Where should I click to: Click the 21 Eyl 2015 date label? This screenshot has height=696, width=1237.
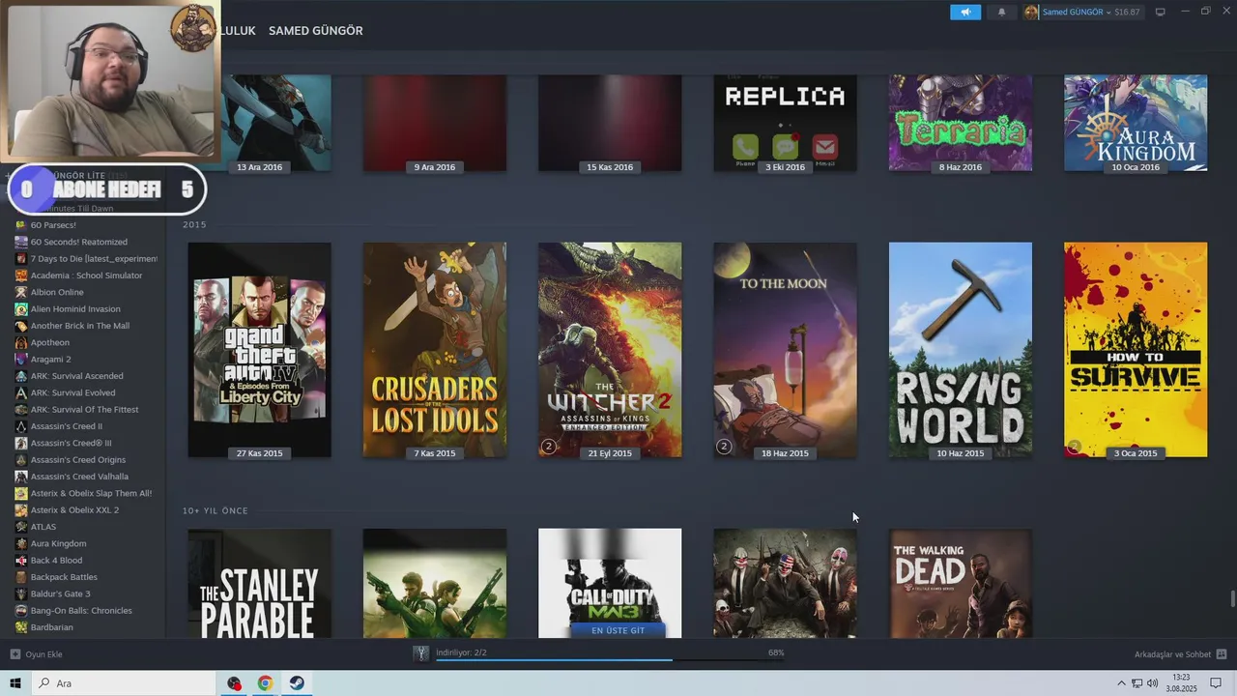pyautogui.click(x=610, y=453)
